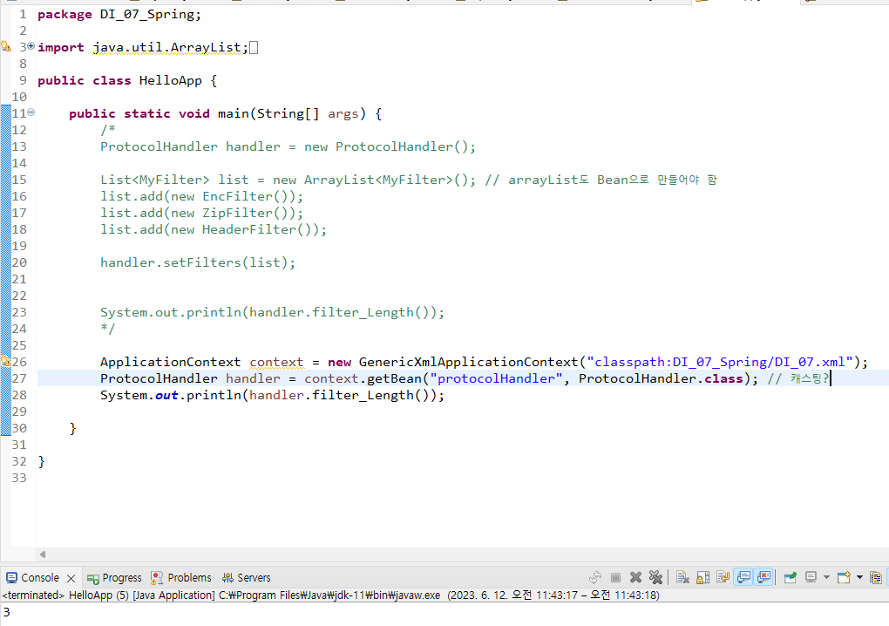
Task: Click "list.add(new EncFilter());" on line 16
Action: tap(202, 197)
